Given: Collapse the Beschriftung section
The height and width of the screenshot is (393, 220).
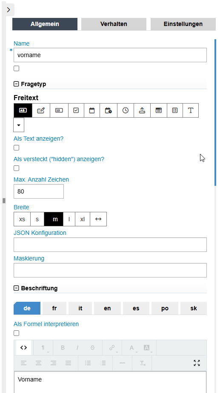Looking at the screenshot, I should pos(16,288).
